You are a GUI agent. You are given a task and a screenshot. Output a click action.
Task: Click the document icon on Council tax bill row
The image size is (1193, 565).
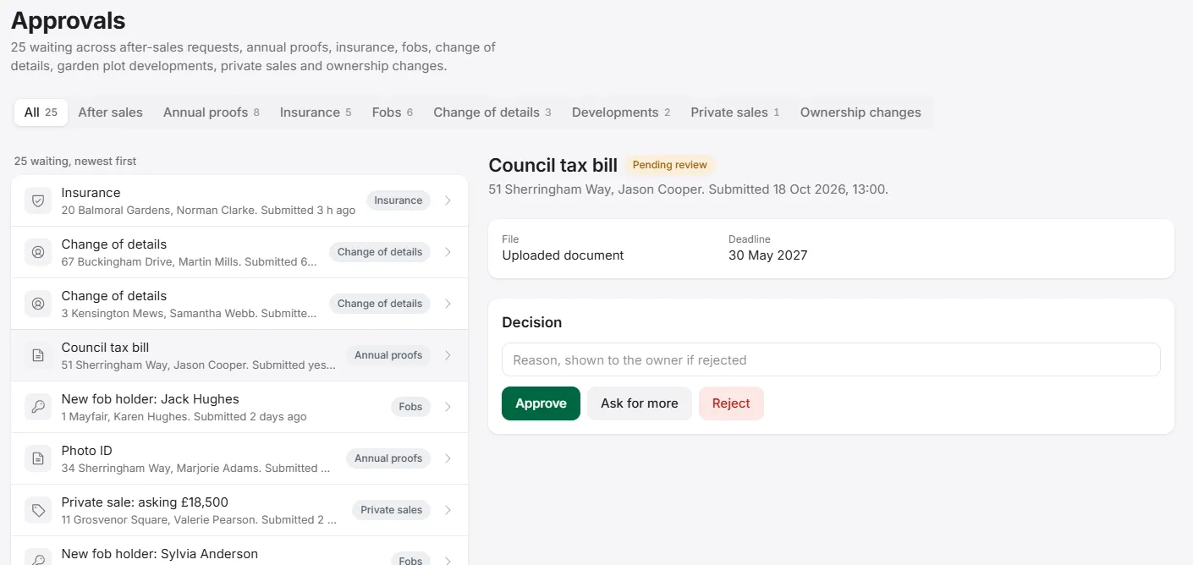pos(38,355)
